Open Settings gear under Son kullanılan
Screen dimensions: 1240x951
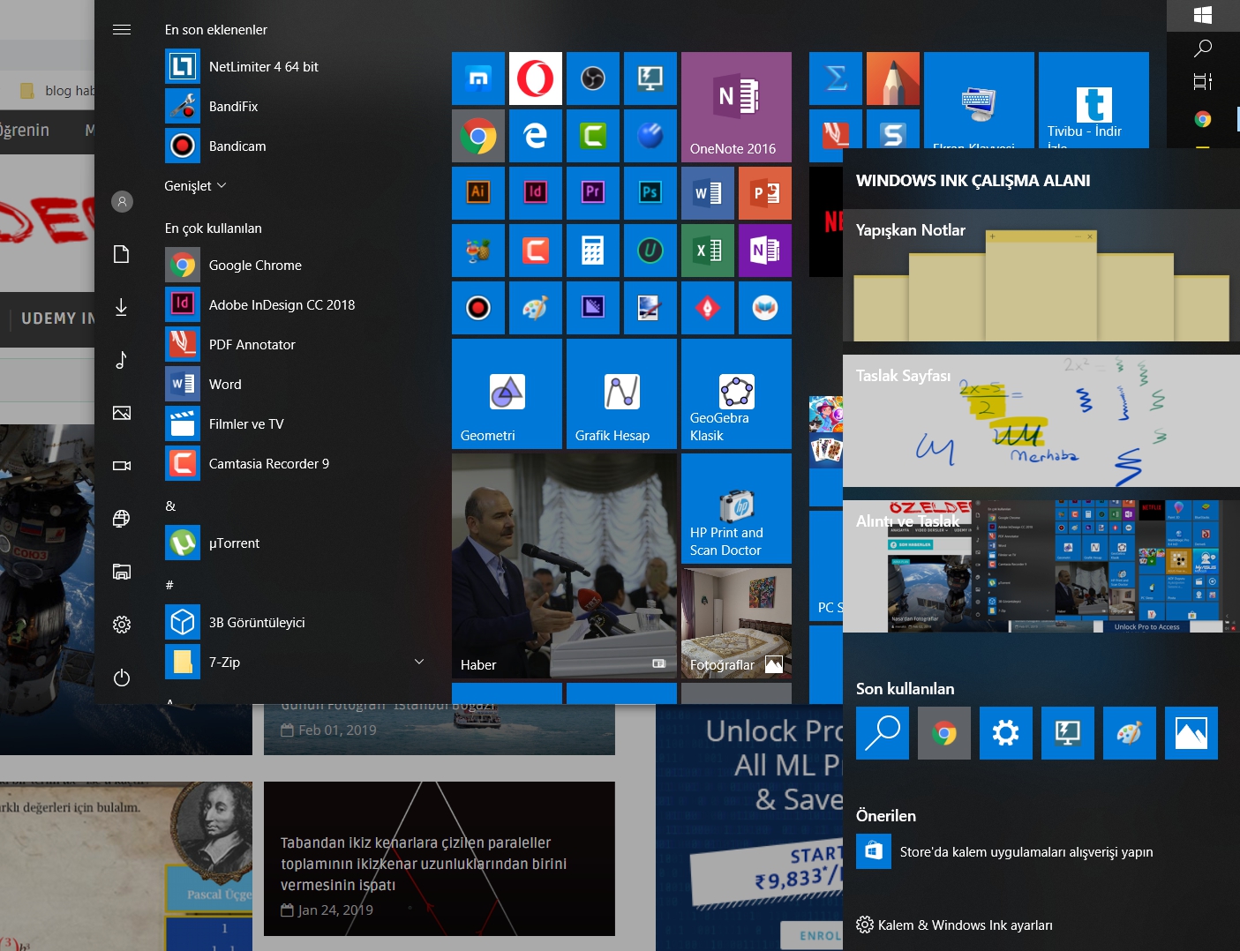[1006, 733]
